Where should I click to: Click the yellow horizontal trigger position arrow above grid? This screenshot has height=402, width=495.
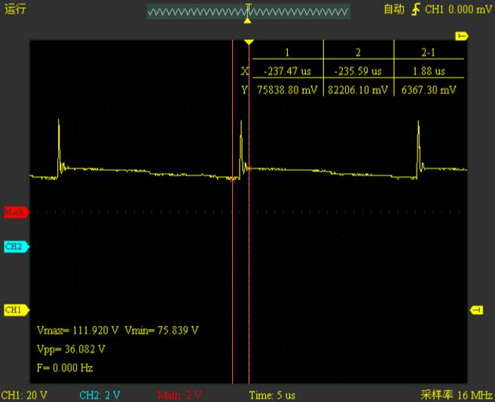[249, 42]
